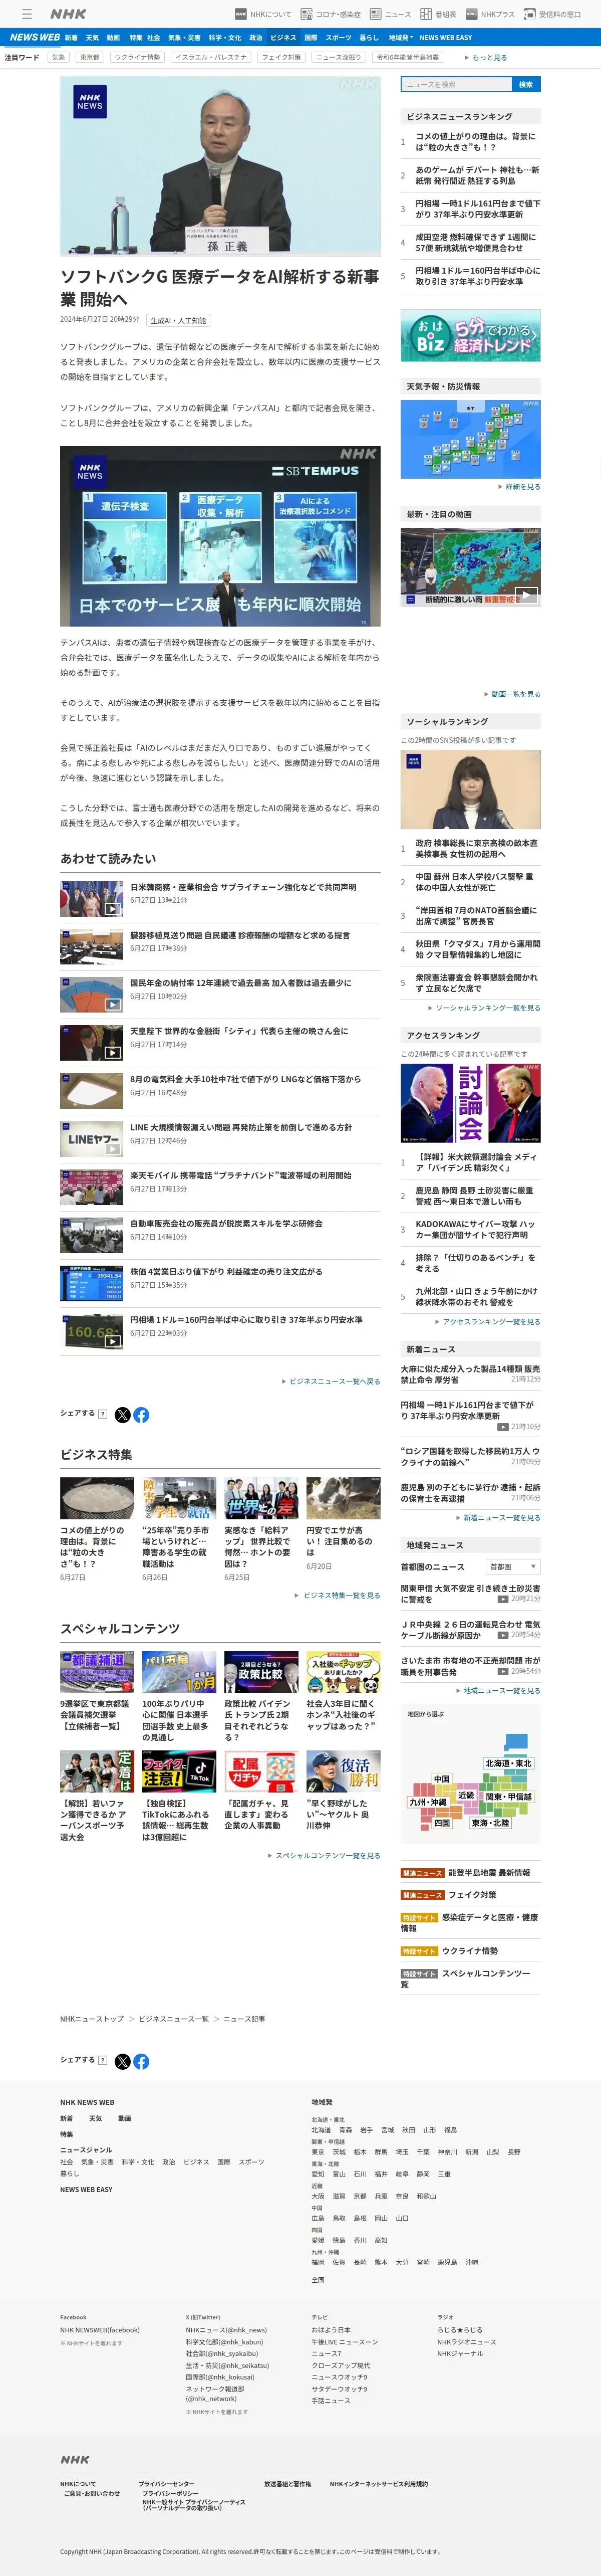Select the 特集 tab in the nav bar
Screen dimensions: 601x2576
(x=135, y=37)
